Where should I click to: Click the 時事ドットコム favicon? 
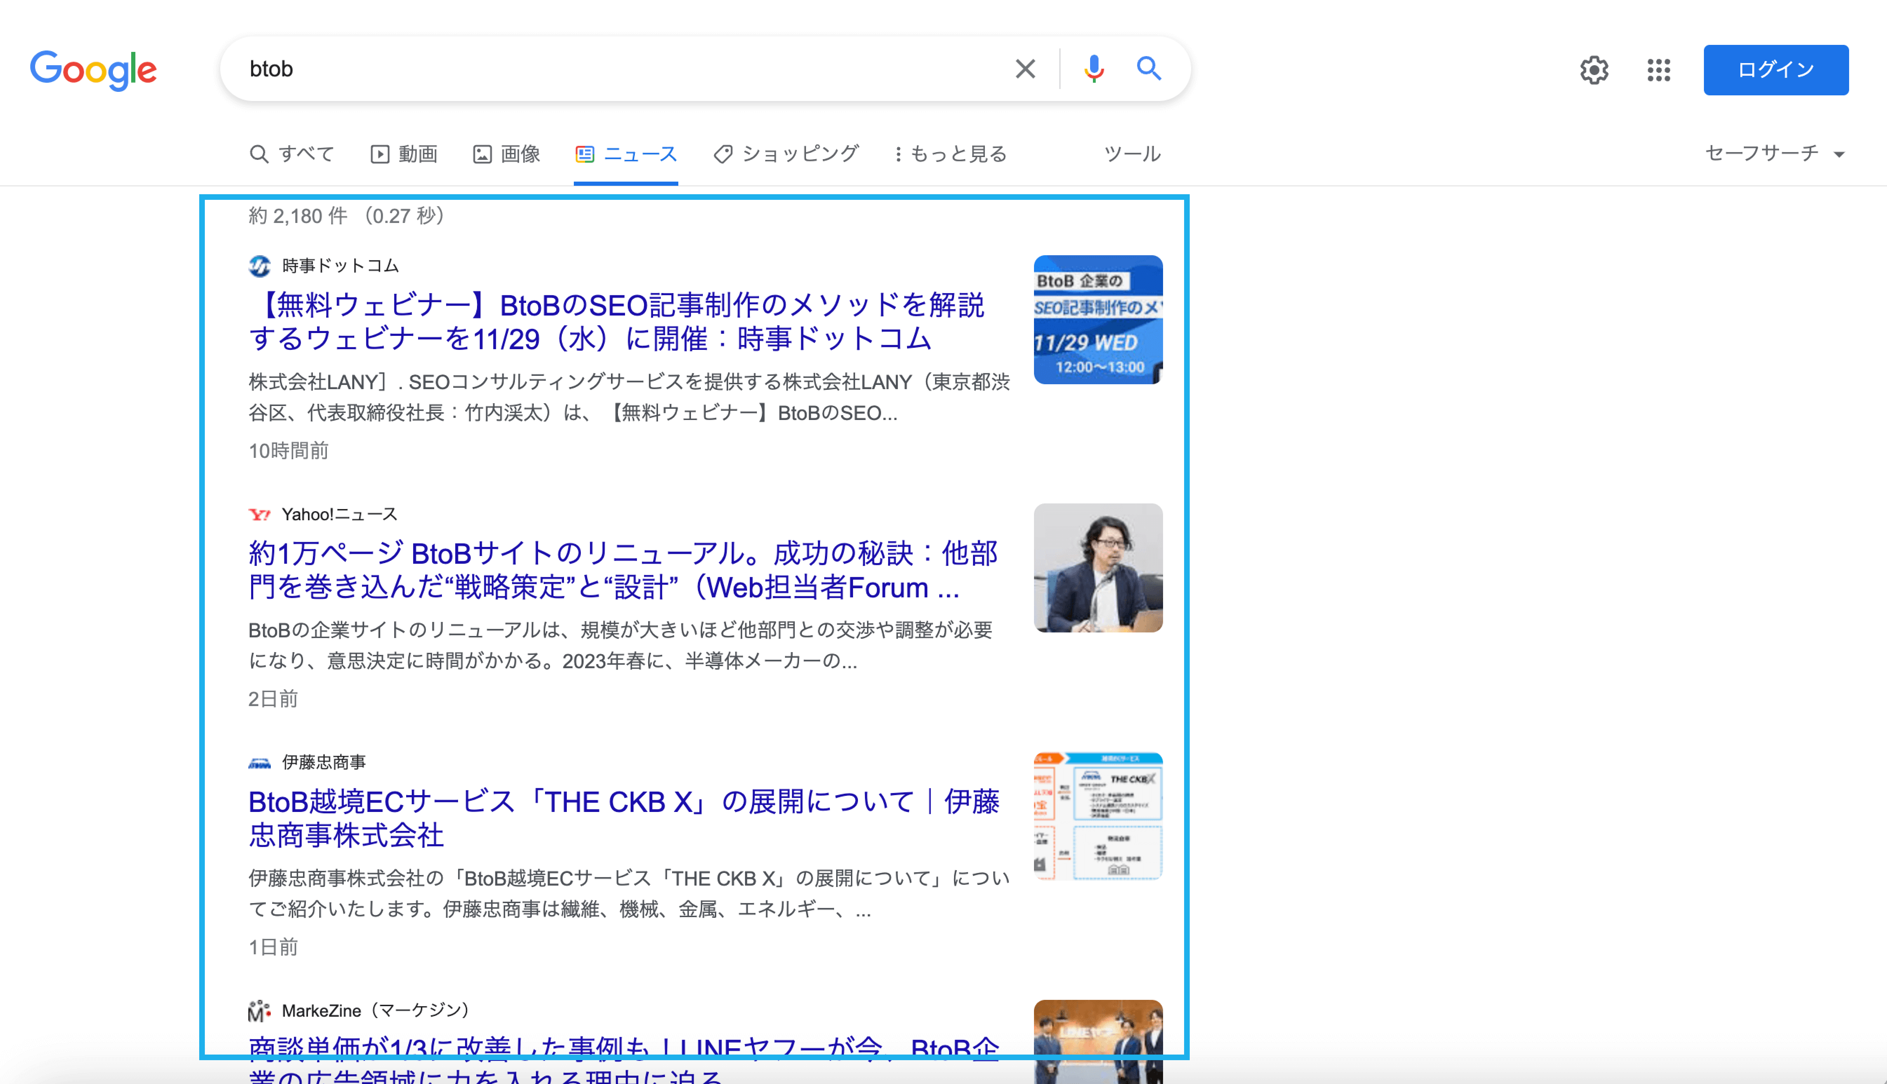pyautogui.click(x=259, y=266)
